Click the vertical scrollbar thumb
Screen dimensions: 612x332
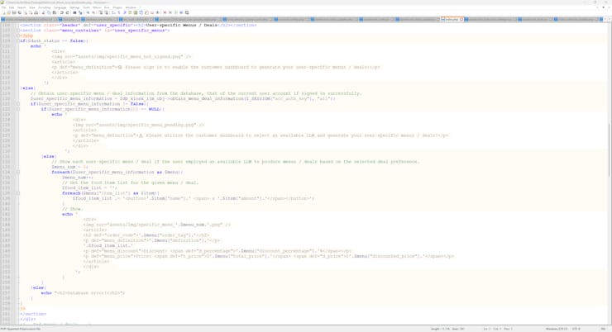610,150
